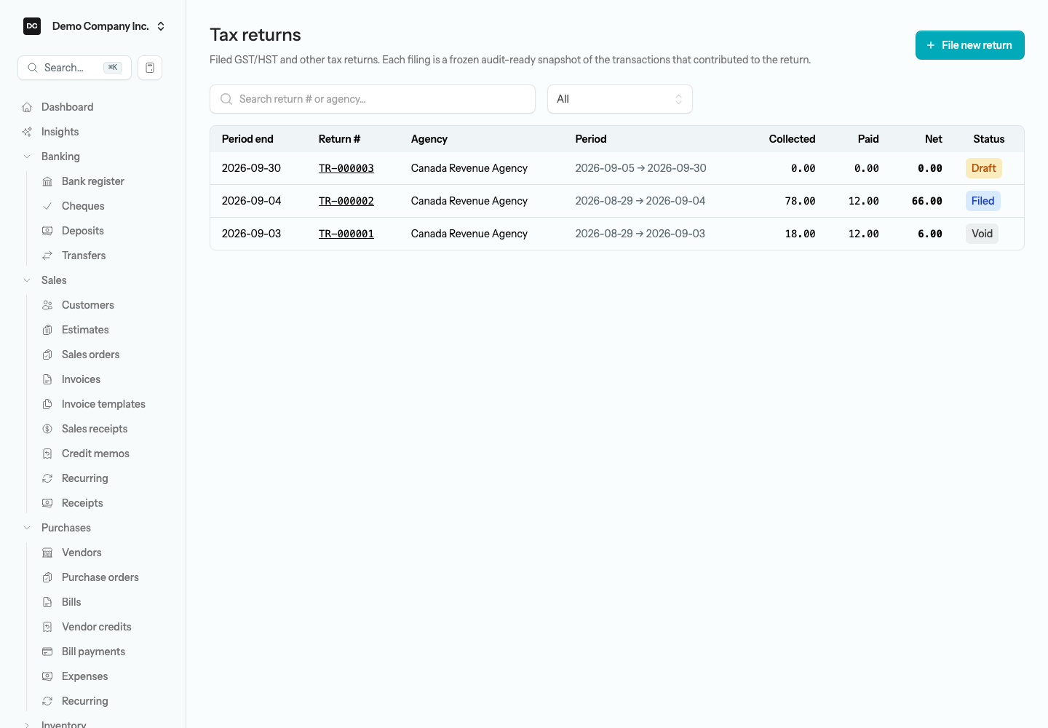Expand the Inventory section chevron
The image size is (1048, 728).
[27, 725]
